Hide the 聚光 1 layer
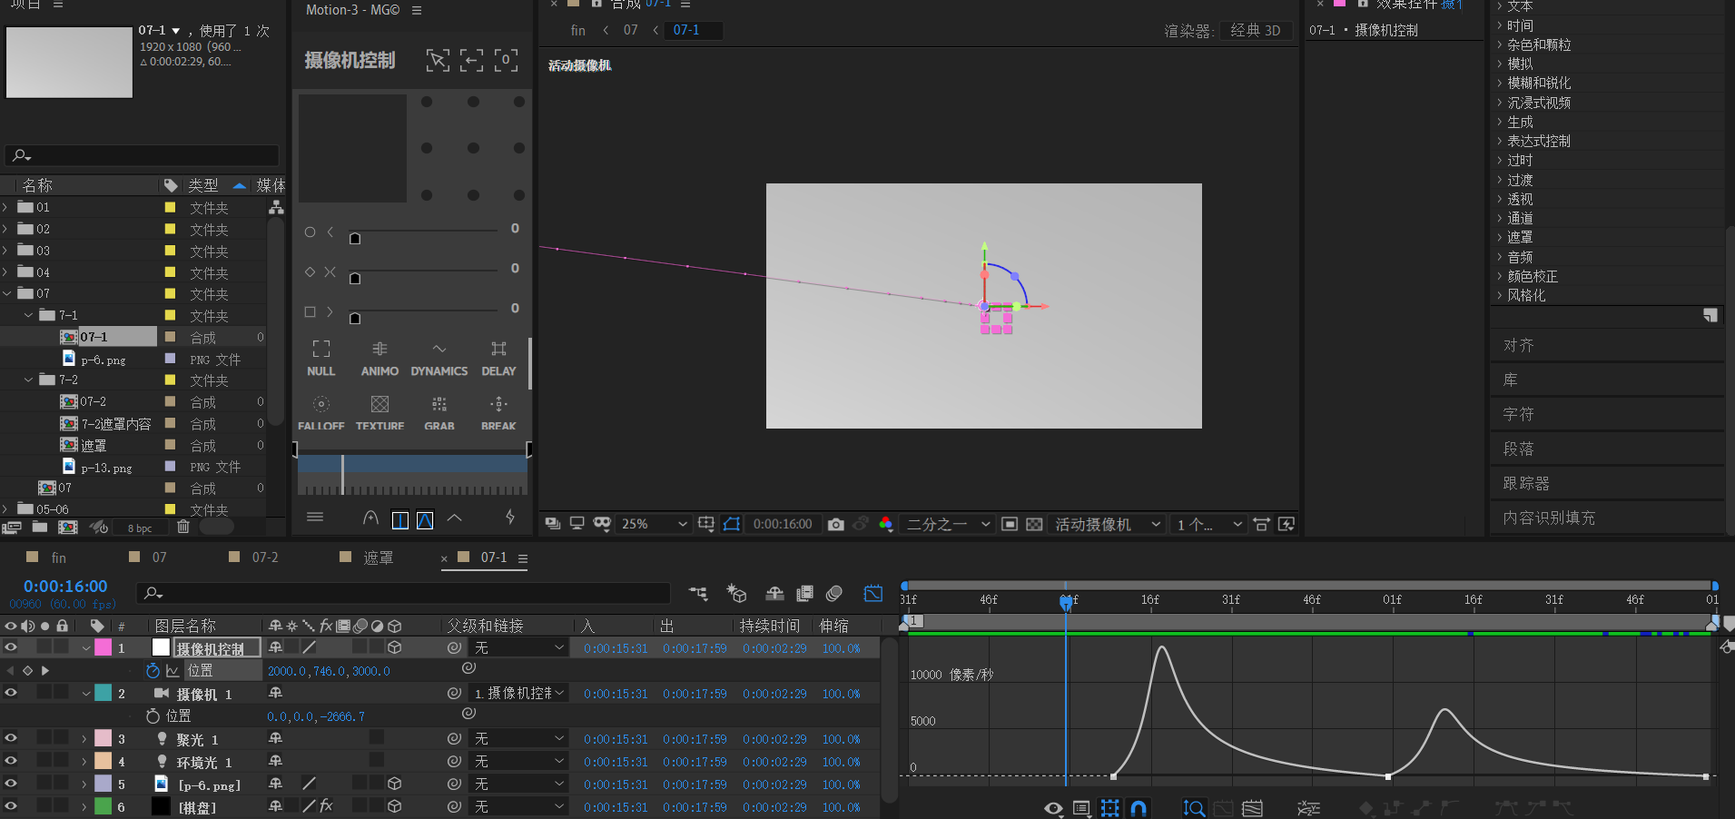This screenshot has width=1735, height=819. pos(11,738)
